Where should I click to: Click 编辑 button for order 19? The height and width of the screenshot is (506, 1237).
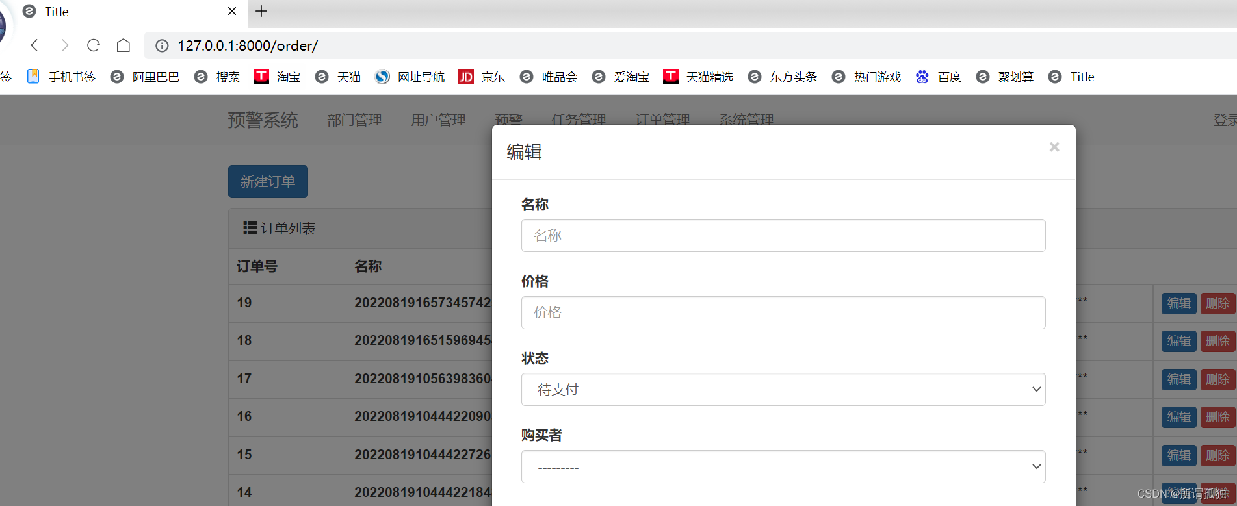point(1179,303)
